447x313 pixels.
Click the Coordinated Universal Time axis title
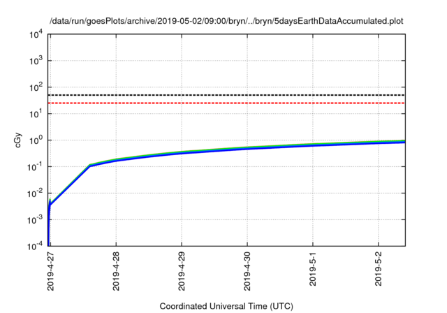pyautogui.click(x=226, y=306)
